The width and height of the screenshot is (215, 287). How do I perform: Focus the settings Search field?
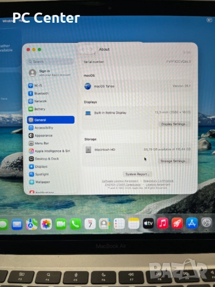click(x=50, y=62)
